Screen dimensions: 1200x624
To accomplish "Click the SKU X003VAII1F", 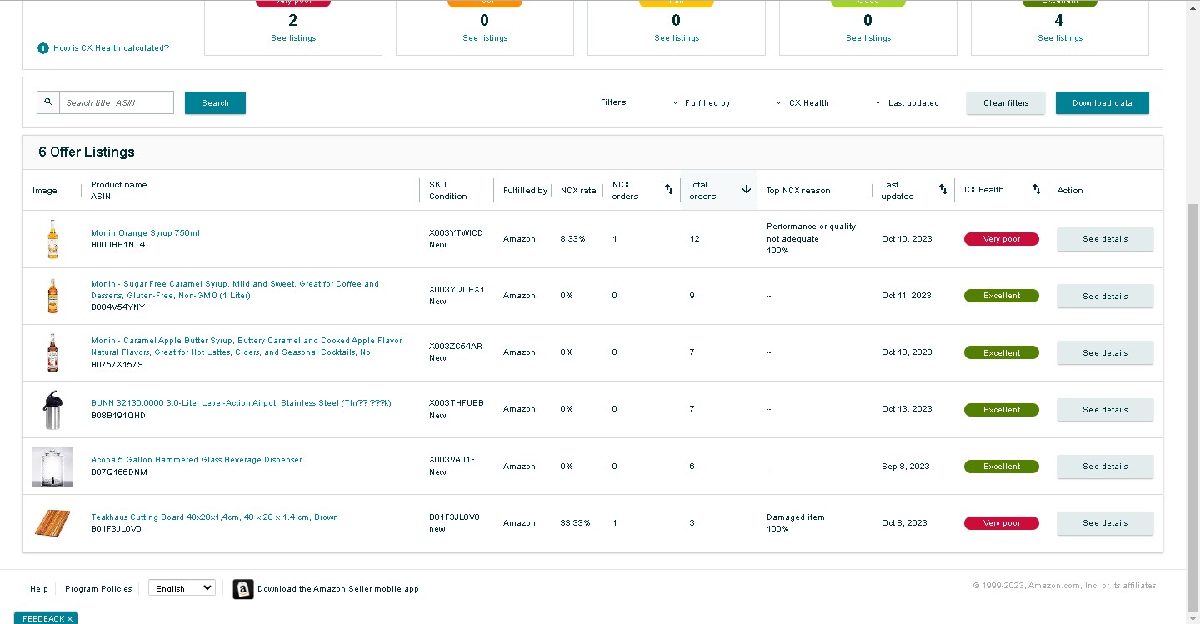I will (x=452, y=460).
